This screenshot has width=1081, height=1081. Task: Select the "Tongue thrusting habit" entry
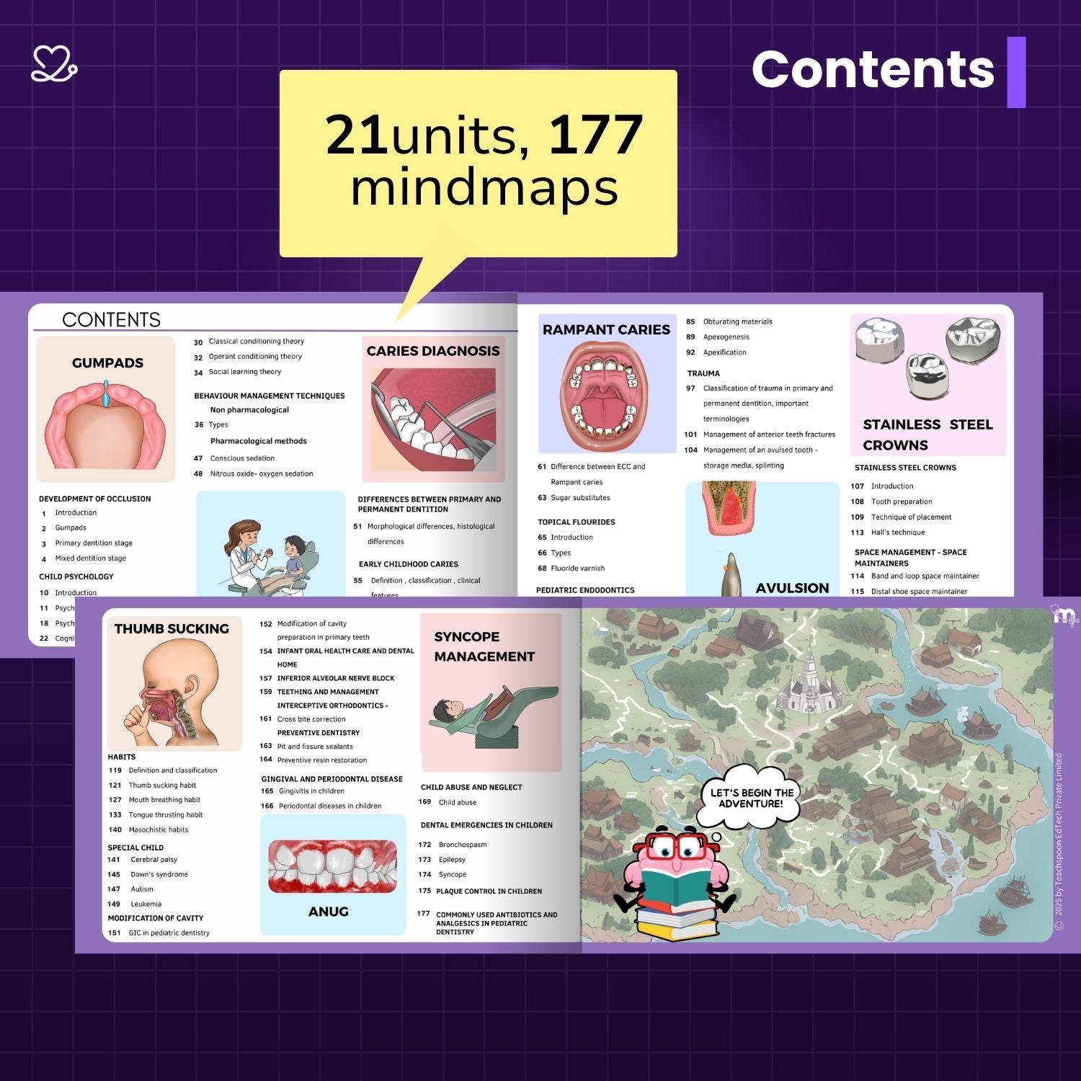click(165, 815)
